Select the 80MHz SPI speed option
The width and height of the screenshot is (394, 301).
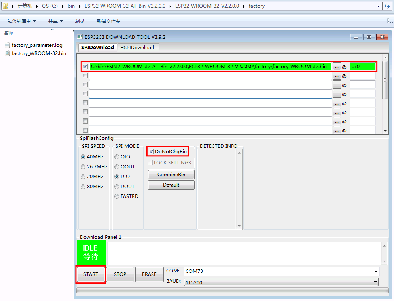(x=83, y=186)
